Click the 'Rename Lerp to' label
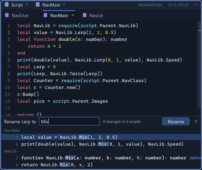202x170 pixels. (20, 122)
